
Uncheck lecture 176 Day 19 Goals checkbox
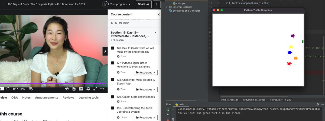pos(112,48)
